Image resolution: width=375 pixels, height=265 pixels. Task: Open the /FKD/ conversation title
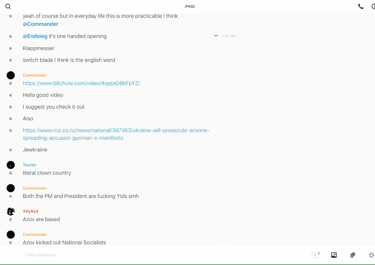[190, 6]
